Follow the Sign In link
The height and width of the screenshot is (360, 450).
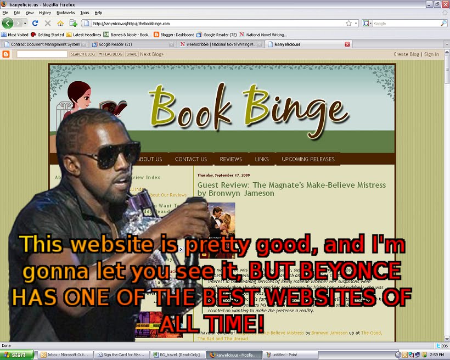tap(431, 54)
